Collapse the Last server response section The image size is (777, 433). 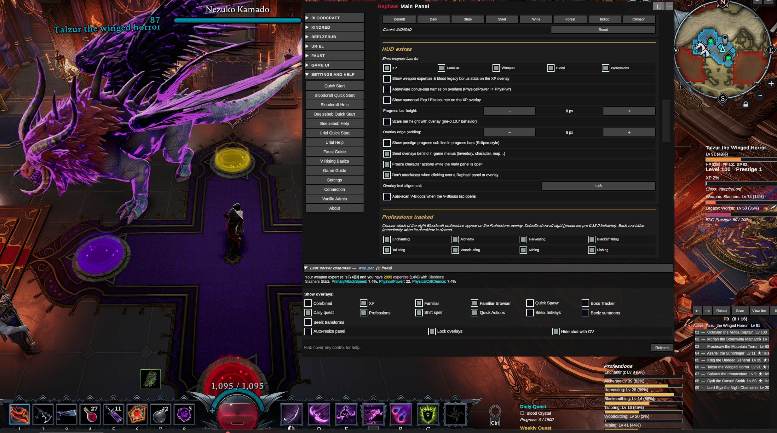(x=488, y=268)
